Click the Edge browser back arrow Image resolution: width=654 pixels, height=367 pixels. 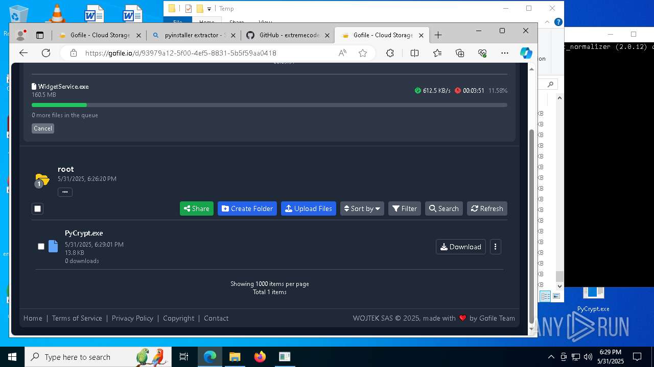(24, 53)
